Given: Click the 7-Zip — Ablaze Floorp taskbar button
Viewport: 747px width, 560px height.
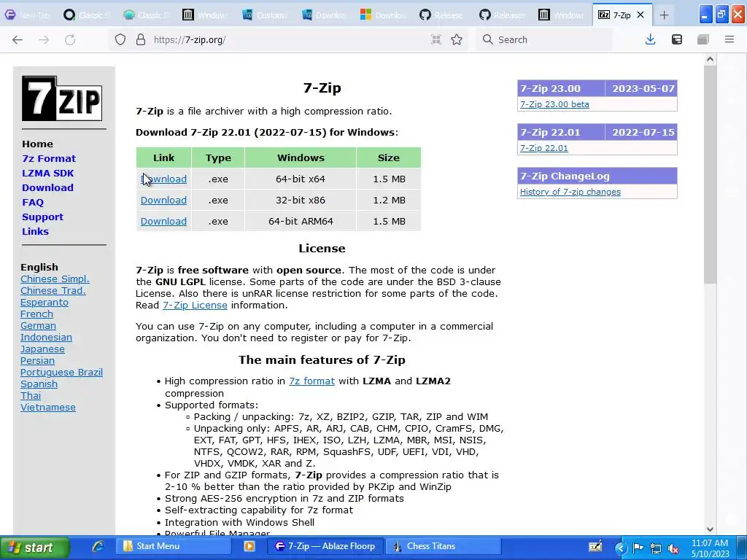Looking at the screenshot, I should point(326,546).
